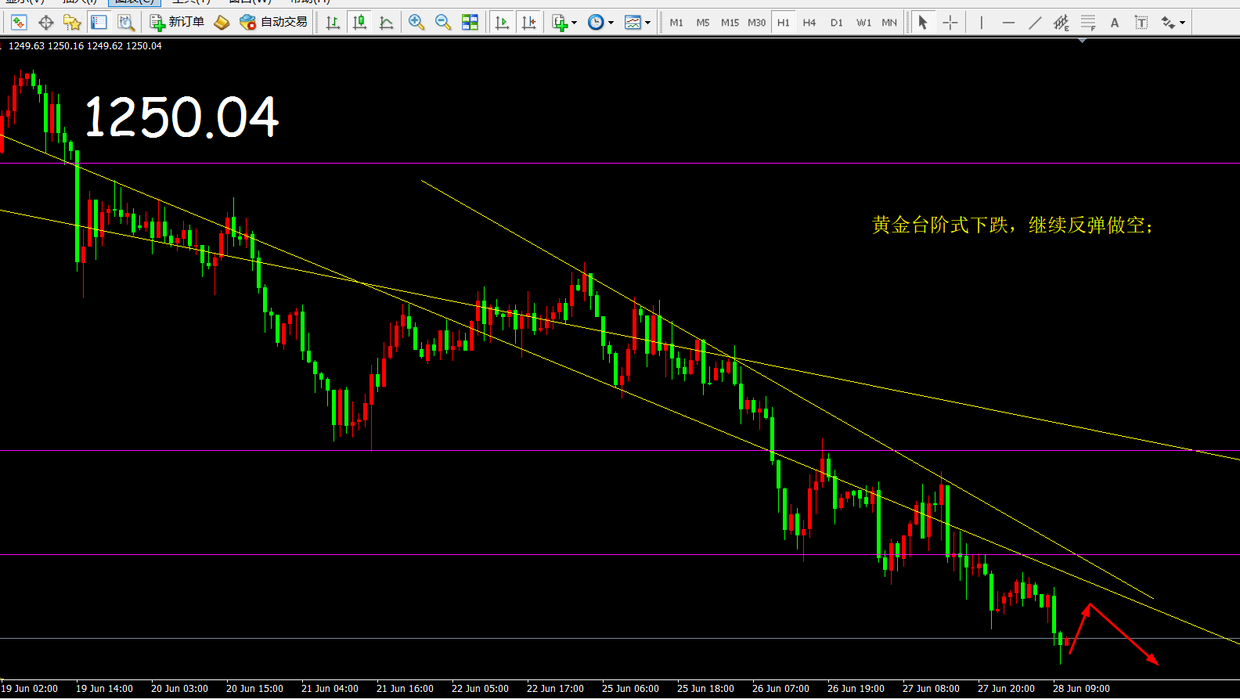Switch chart to line chart display
The width and height of the screenshot is (1240, 699).
(x=386, y=23)
